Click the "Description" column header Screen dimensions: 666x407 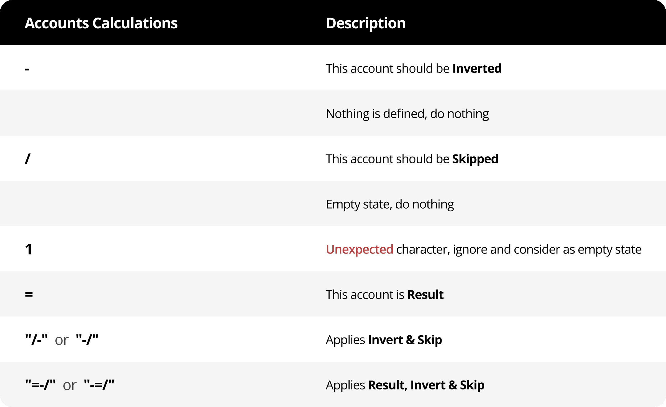click(366, 23)
